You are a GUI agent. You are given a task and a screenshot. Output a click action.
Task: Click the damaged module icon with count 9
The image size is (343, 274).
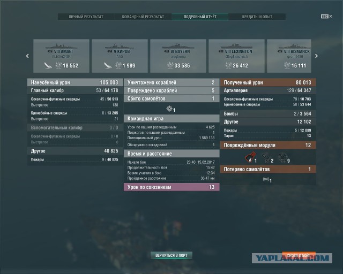click(x=282, y=157)
